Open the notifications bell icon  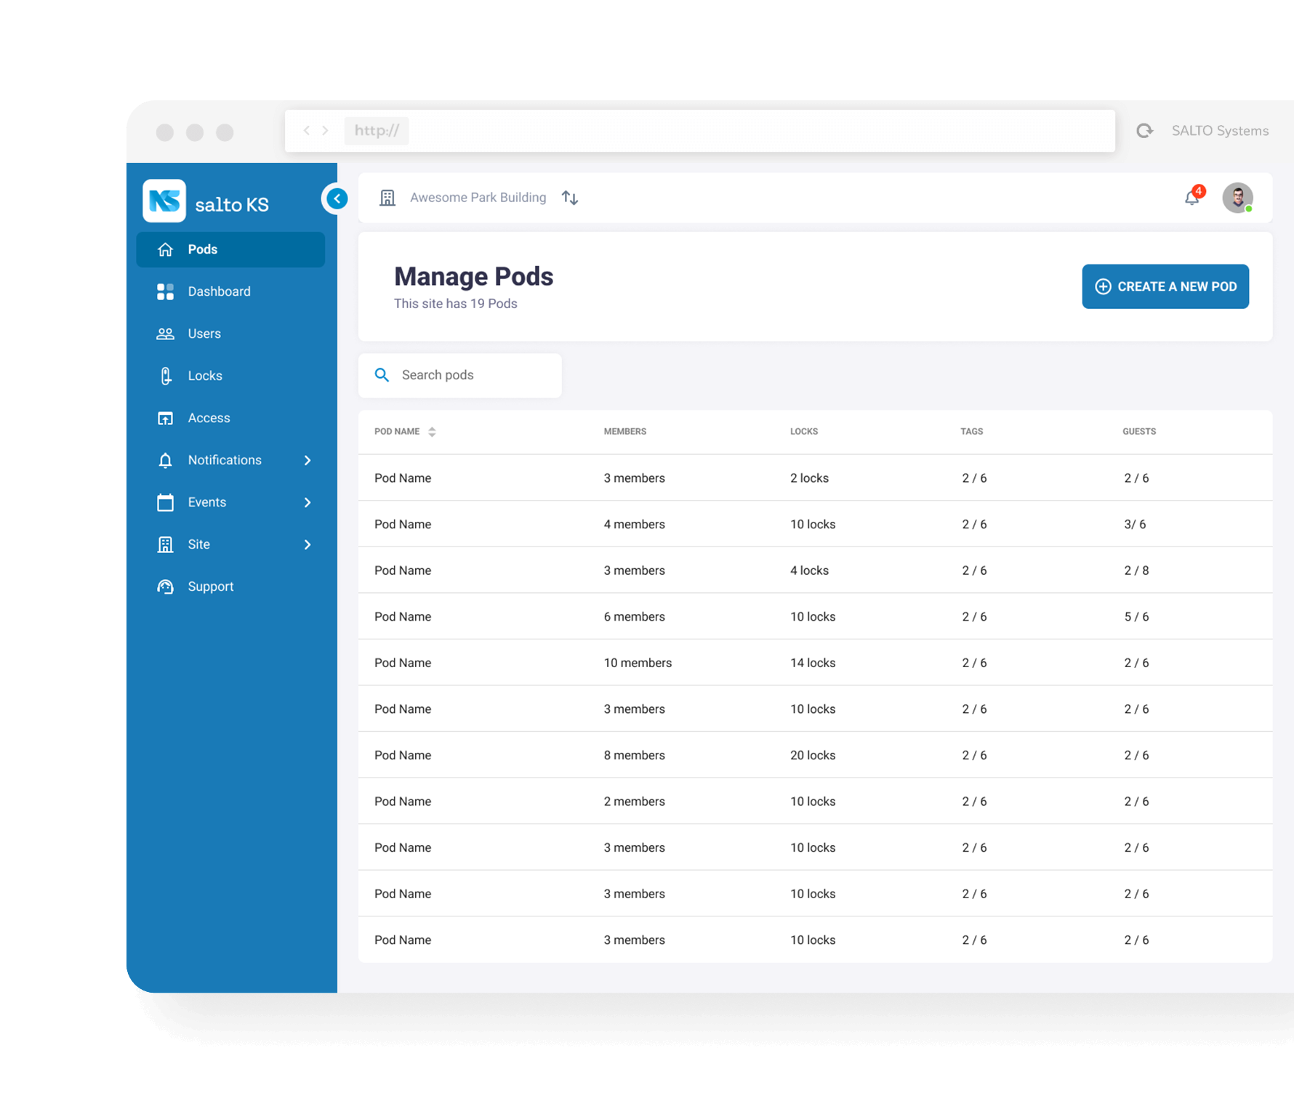(x=1191, y=198)
